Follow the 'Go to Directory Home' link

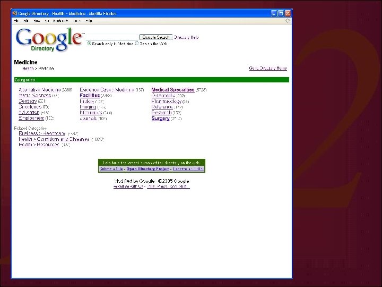268,68
